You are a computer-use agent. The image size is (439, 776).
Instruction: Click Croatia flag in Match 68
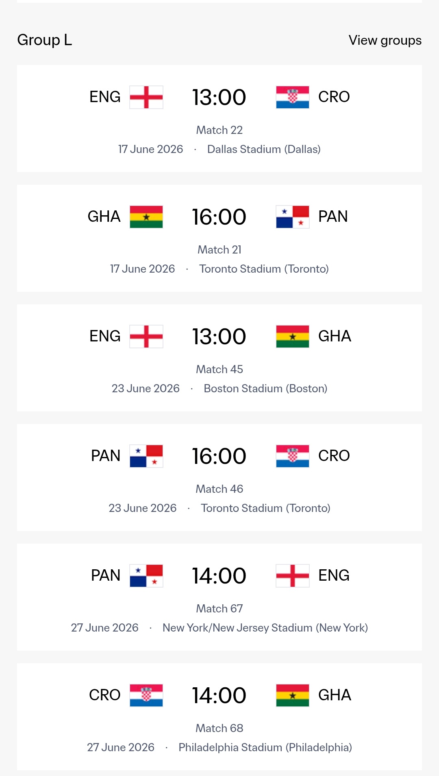(146, 695)
